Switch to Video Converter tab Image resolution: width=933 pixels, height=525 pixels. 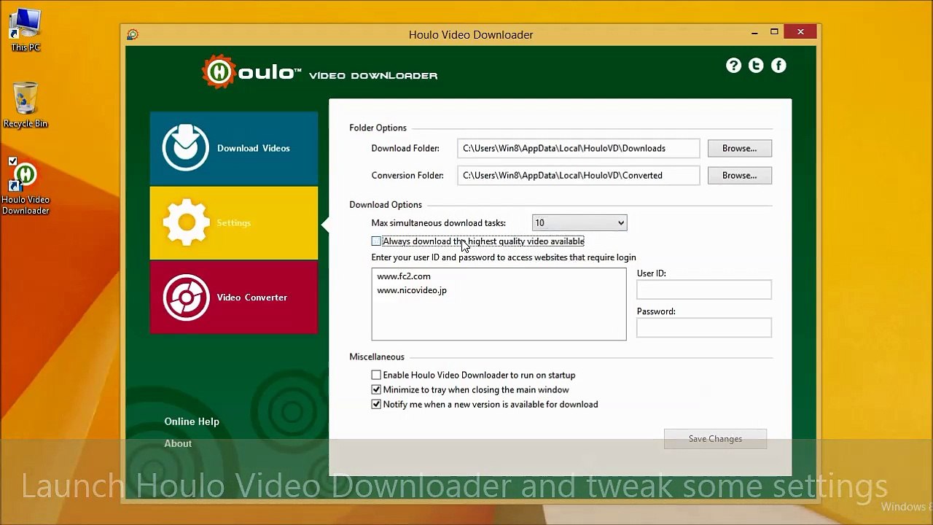click(x=234, y=297)
